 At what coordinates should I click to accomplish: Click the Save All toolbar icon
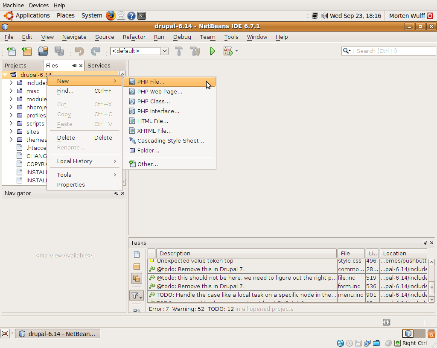[59, 51]
